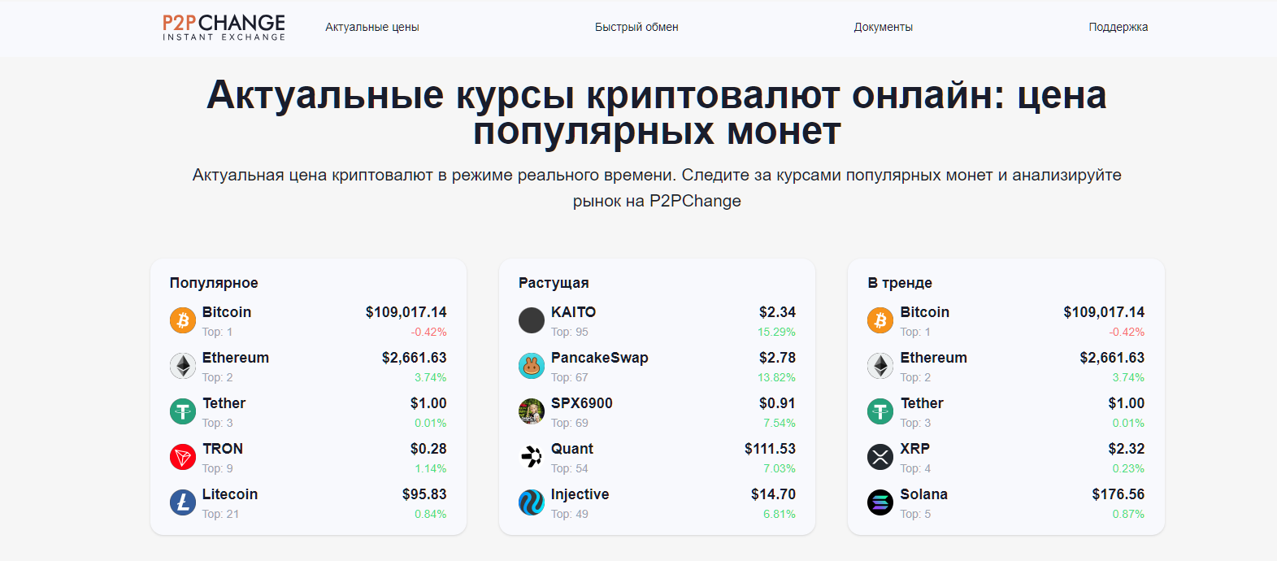Open Bitcoin name in the В тренде list
This screenshot has width=1277, height=561.
tap(925, 312)
